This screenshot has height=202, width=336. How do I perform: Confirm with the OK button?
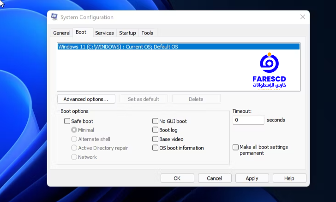coord(177,178)
